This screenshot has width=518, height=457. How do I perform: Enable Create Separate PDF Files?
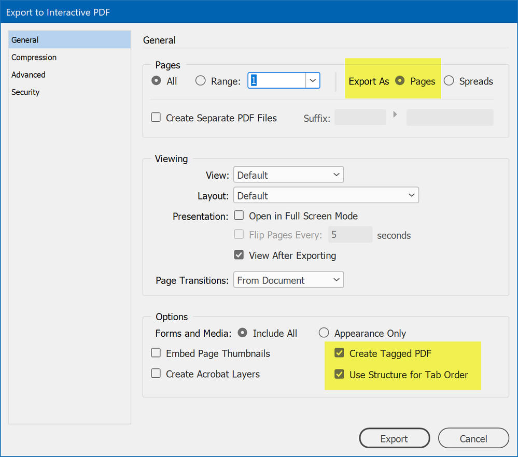point(156,118)
